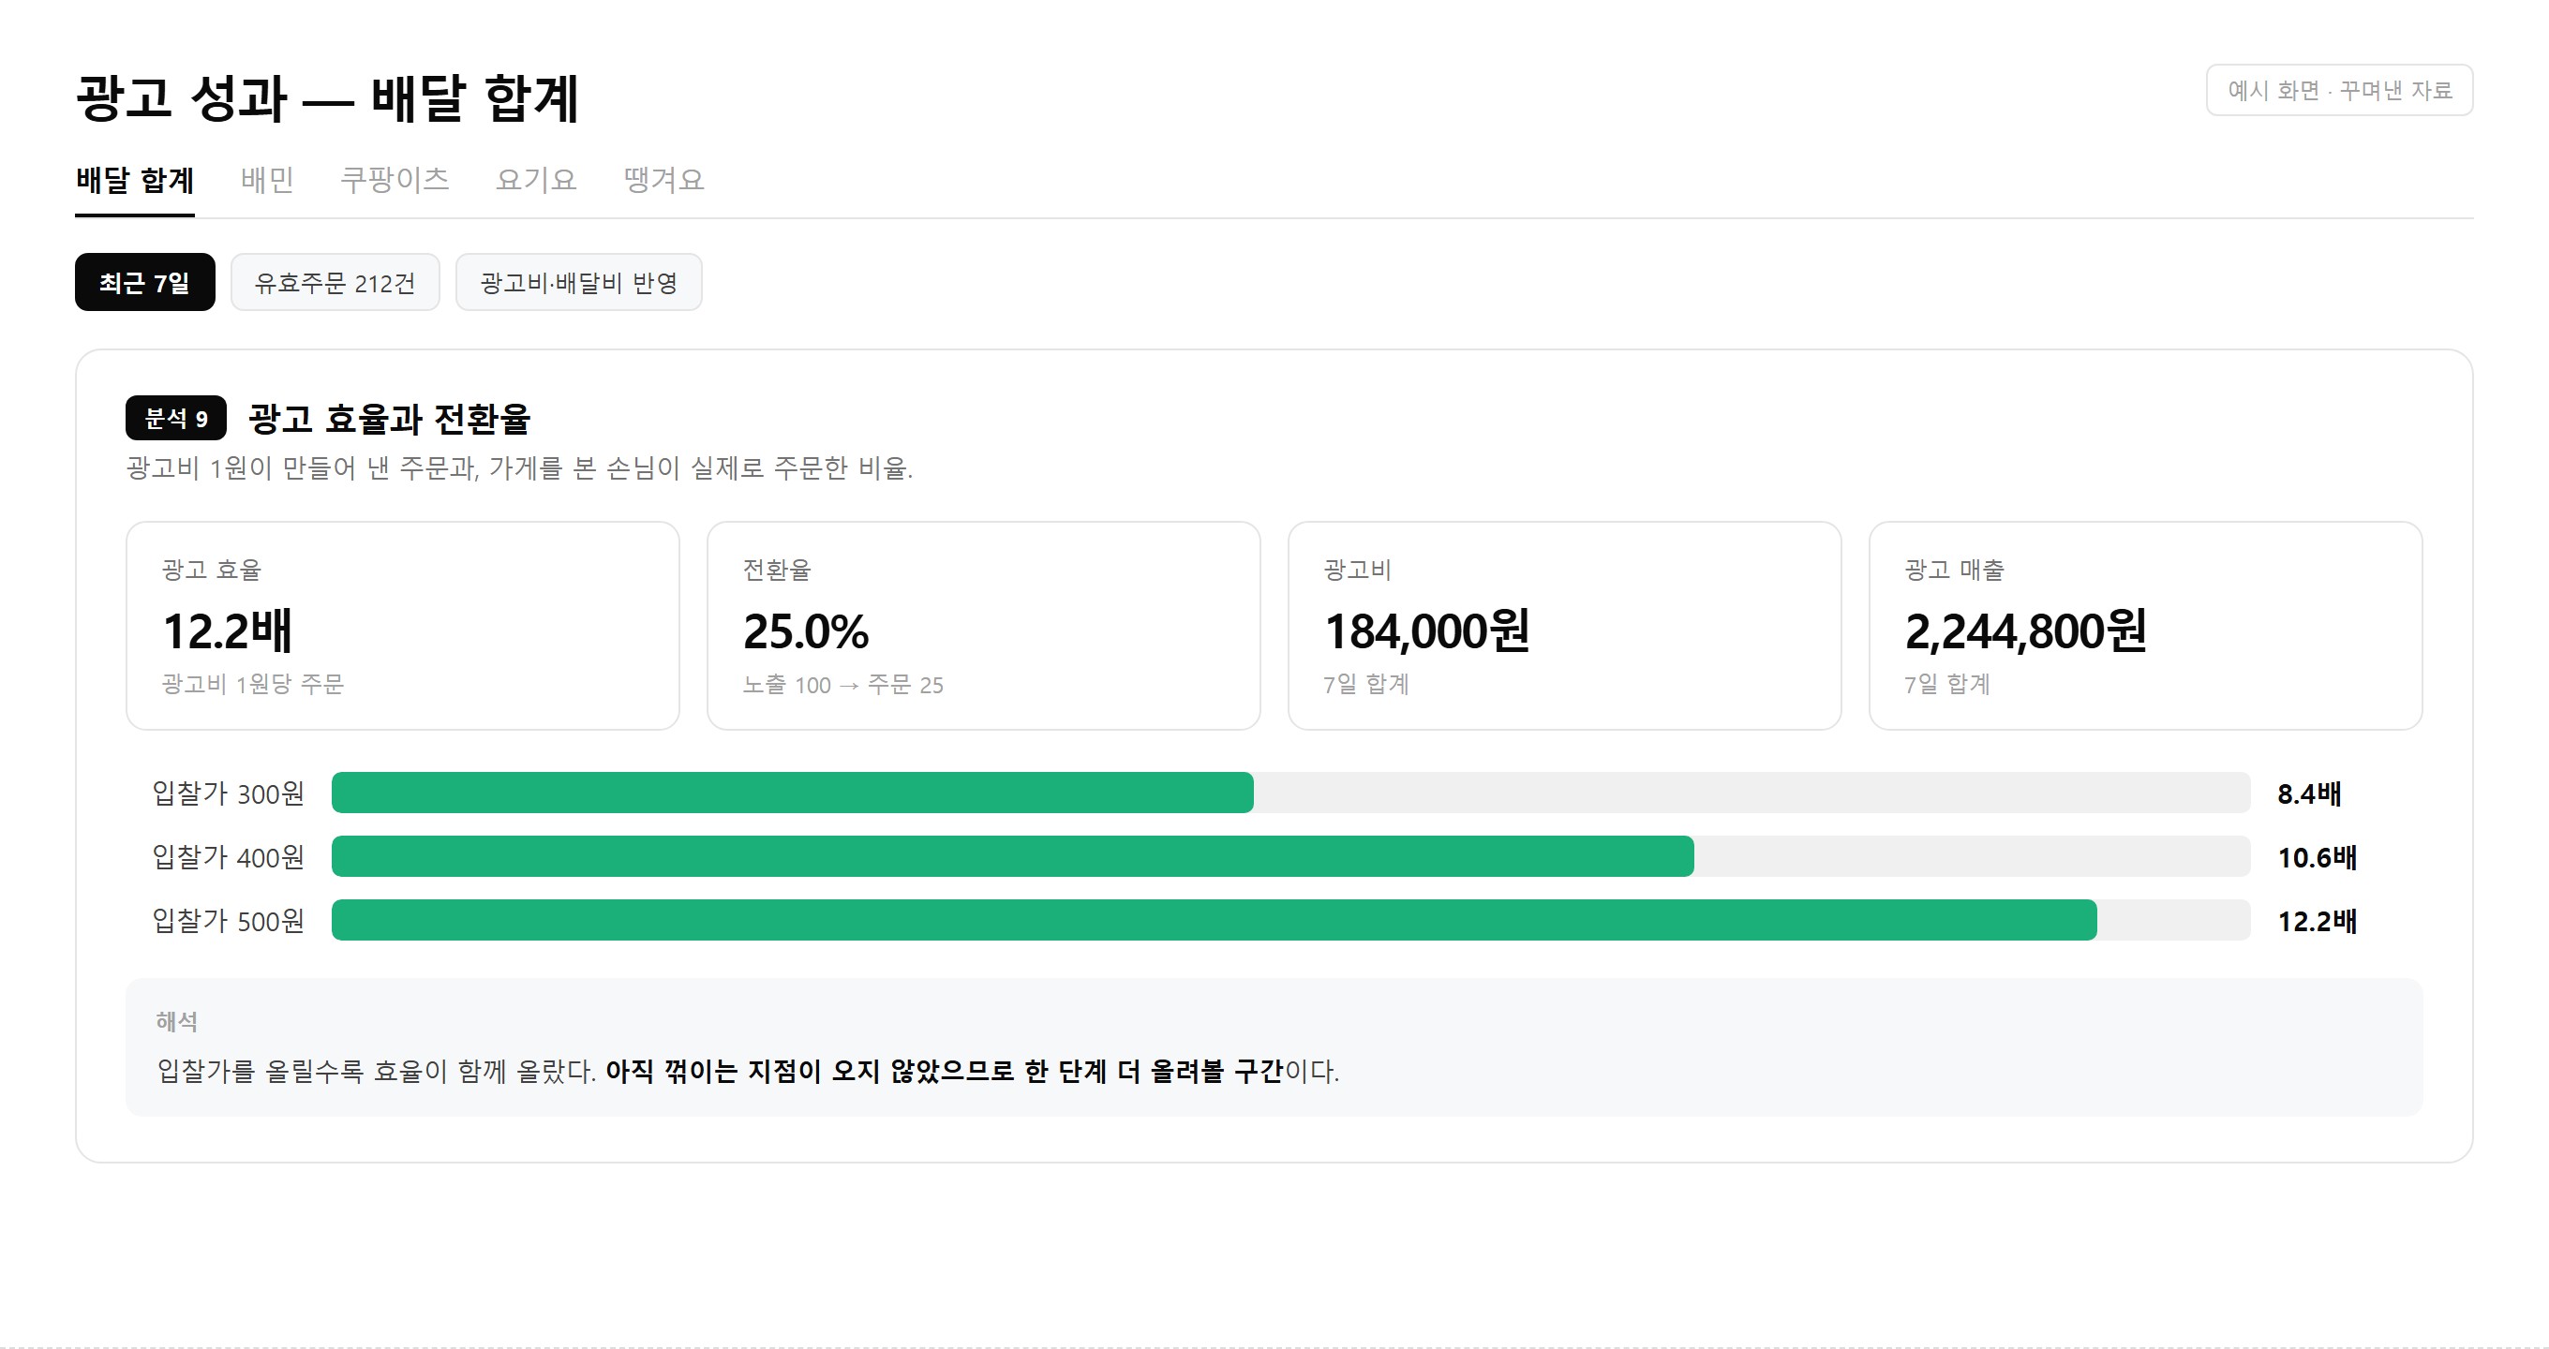Image resolution: width=2549 pixels, height=1349 pixels.
Task: Click the 입찰가 400원 progress bar
Action: [x=1291, y=856]
